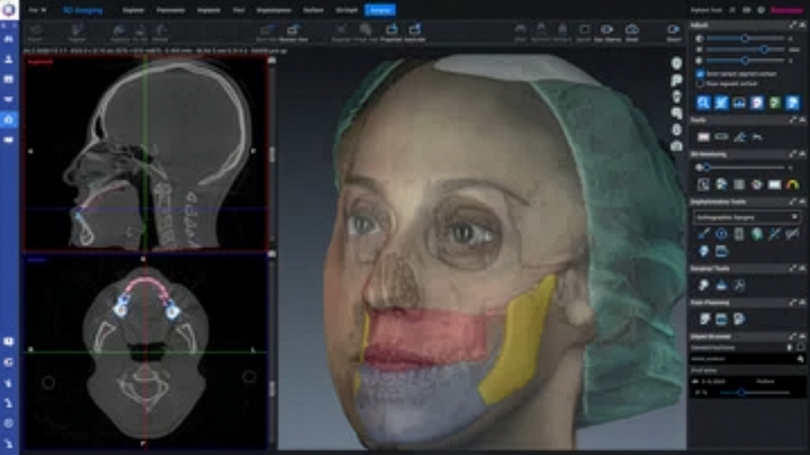810x455 pixels.
Task: Switch to the highlighted Surgery tab
Action: click(380, 10)
